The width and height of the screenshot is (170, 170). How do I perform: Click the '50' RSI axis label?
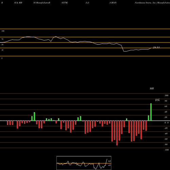(x=2, y=45)
